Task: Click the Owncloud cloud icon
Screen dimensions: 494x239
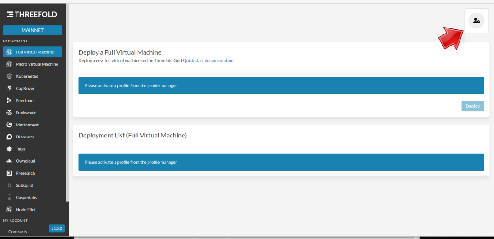Action: (10, 161)
